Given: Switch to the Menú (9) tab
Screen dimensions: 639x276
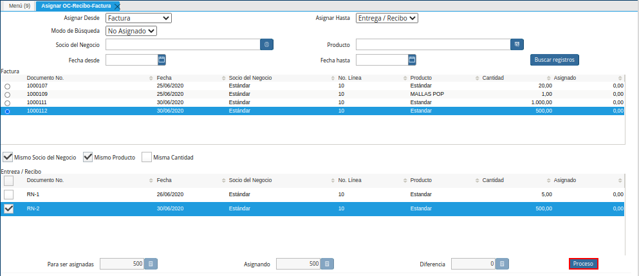Looking at the screenshot, I should point(17,6).
